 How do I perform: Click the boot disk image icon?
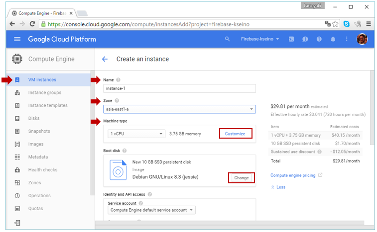click(118, 170)
